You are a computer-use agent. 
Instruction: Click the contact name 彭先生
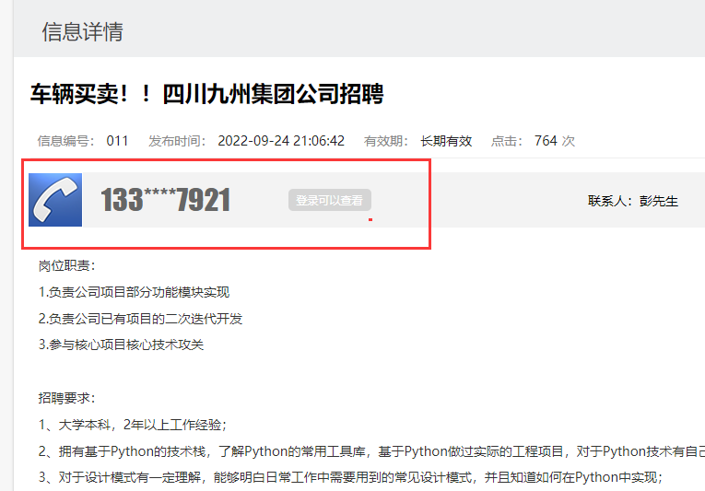point(659,201)
